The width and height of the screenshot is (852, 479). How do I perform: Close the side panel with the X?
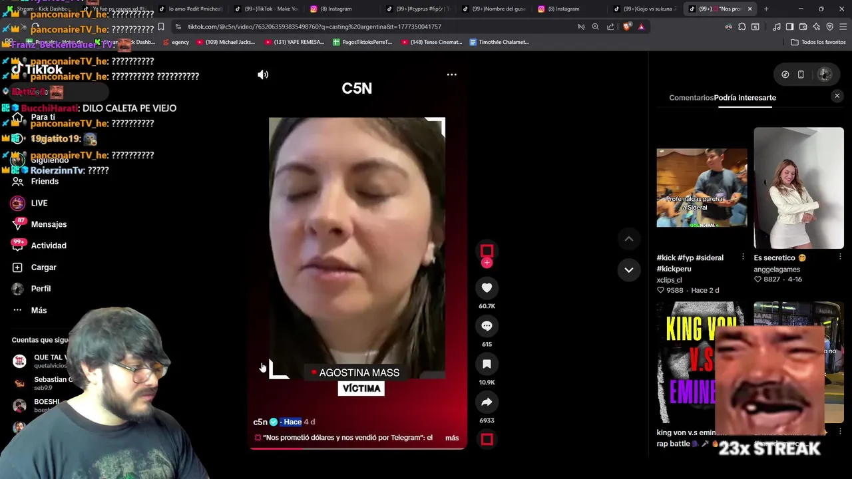click(x=837, y=96)
